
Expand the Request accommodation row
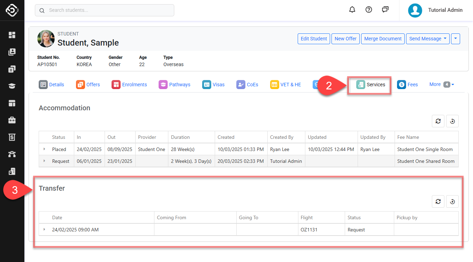point(44,161)
